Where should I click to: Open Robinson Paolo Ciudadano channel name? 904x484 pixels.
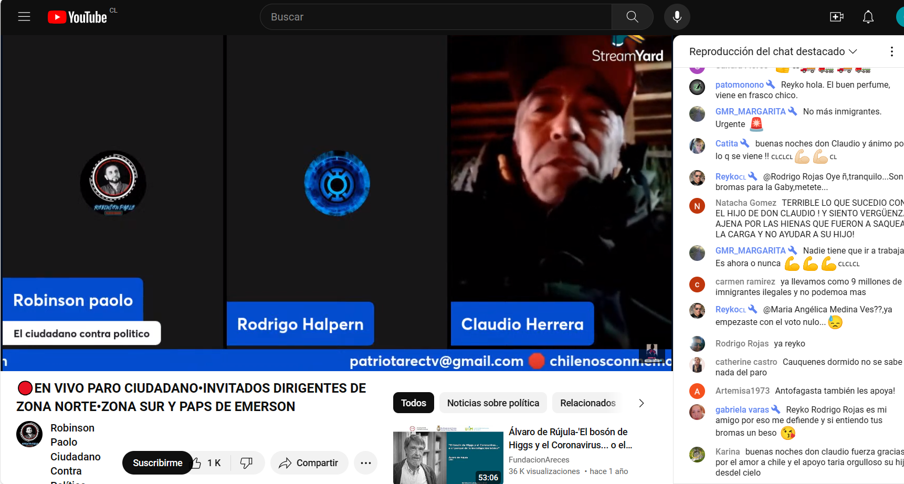pos(76,453)
